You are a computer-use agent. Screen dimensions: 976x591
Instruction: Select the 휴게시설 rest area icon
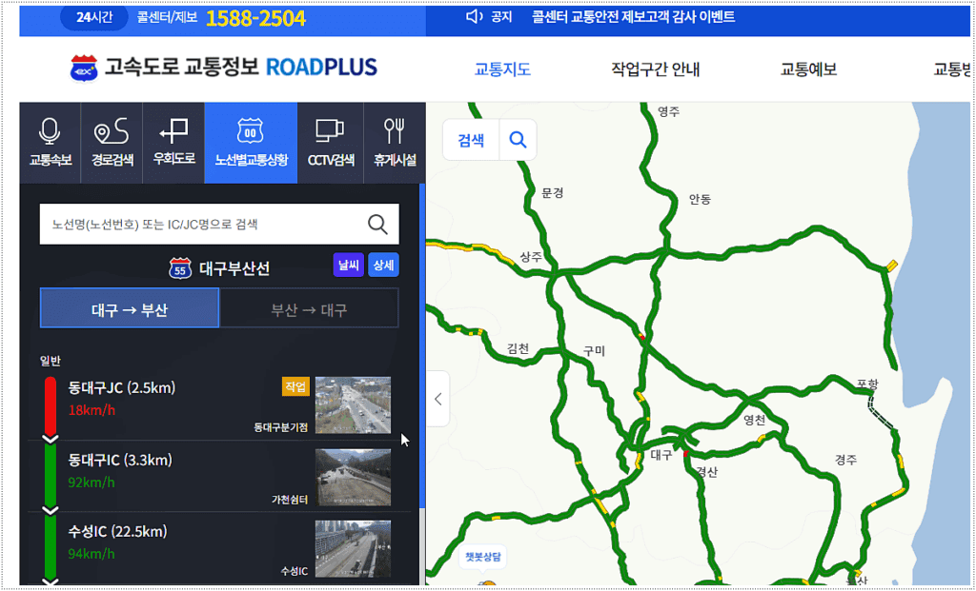pyautogui.click(x=395, y=136)
